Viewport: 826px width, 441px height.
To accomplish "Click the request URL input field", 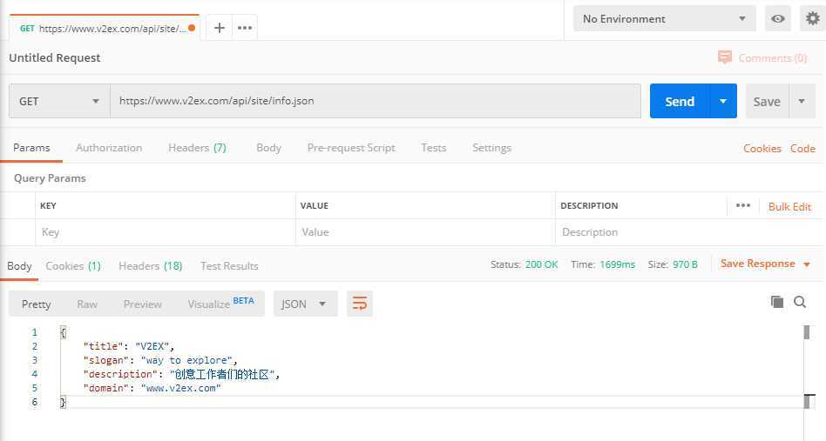I will click(375, 101).
